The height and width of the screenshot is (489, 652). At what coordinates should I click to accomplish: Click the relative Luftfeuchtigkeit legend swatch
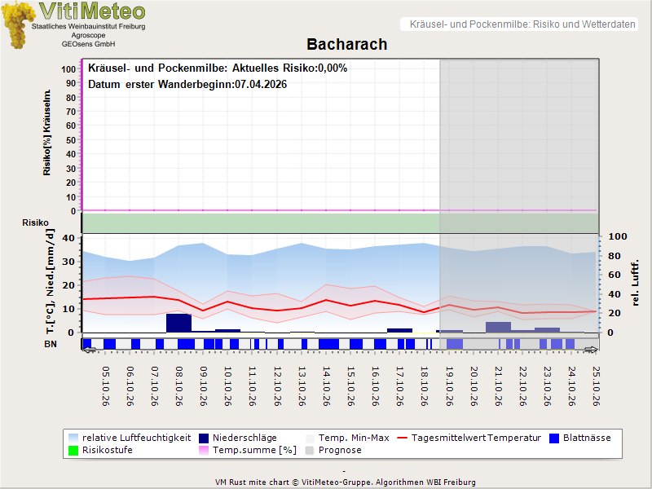pos(73,438)
